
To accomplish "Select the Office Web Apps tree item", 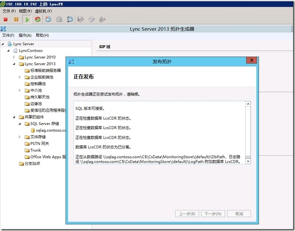I will pyautogui.click(x=48, y=157).
